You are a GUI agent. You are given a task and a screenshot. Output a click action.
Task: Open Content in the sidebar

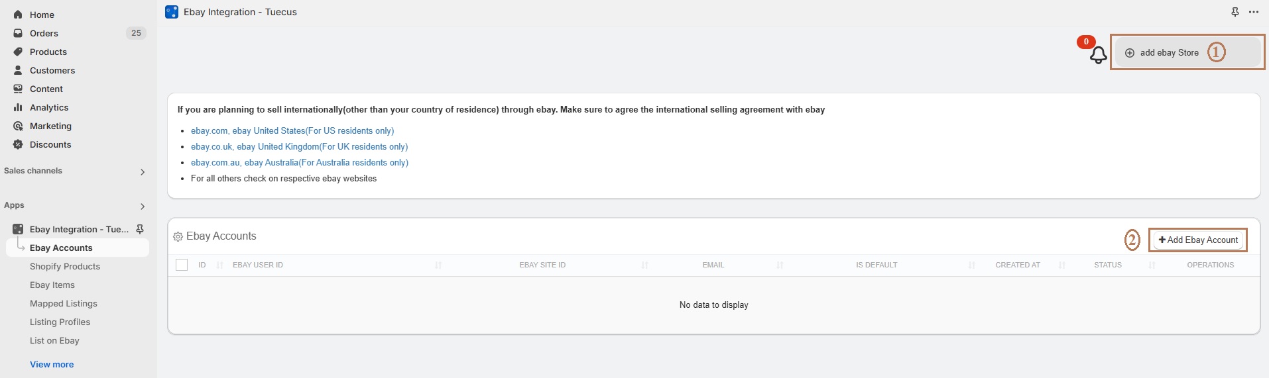point(46,89)
